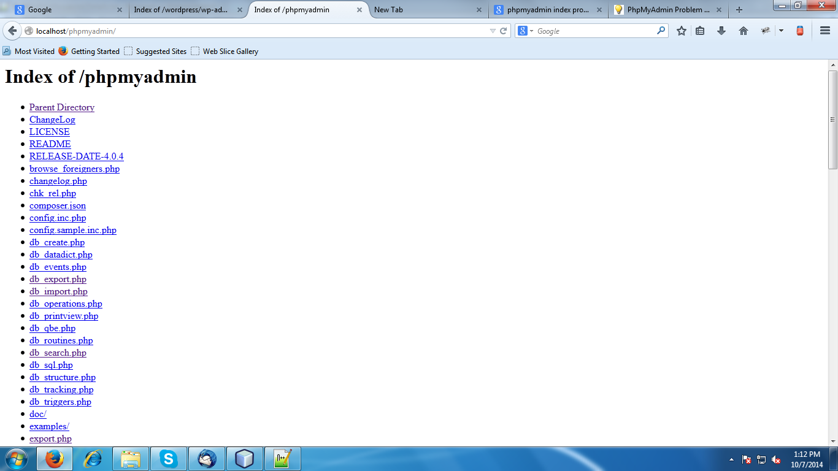838x471 pixels.
Task: Open Getting Started bookmark
Action: [89, 52]
